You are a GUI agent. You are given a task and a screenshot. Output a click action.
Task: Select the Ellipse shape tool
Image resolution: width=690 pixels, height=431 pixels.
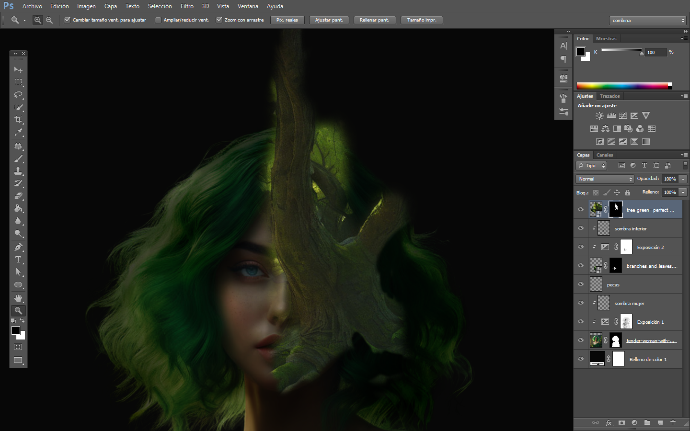click(x=18, y=285)
